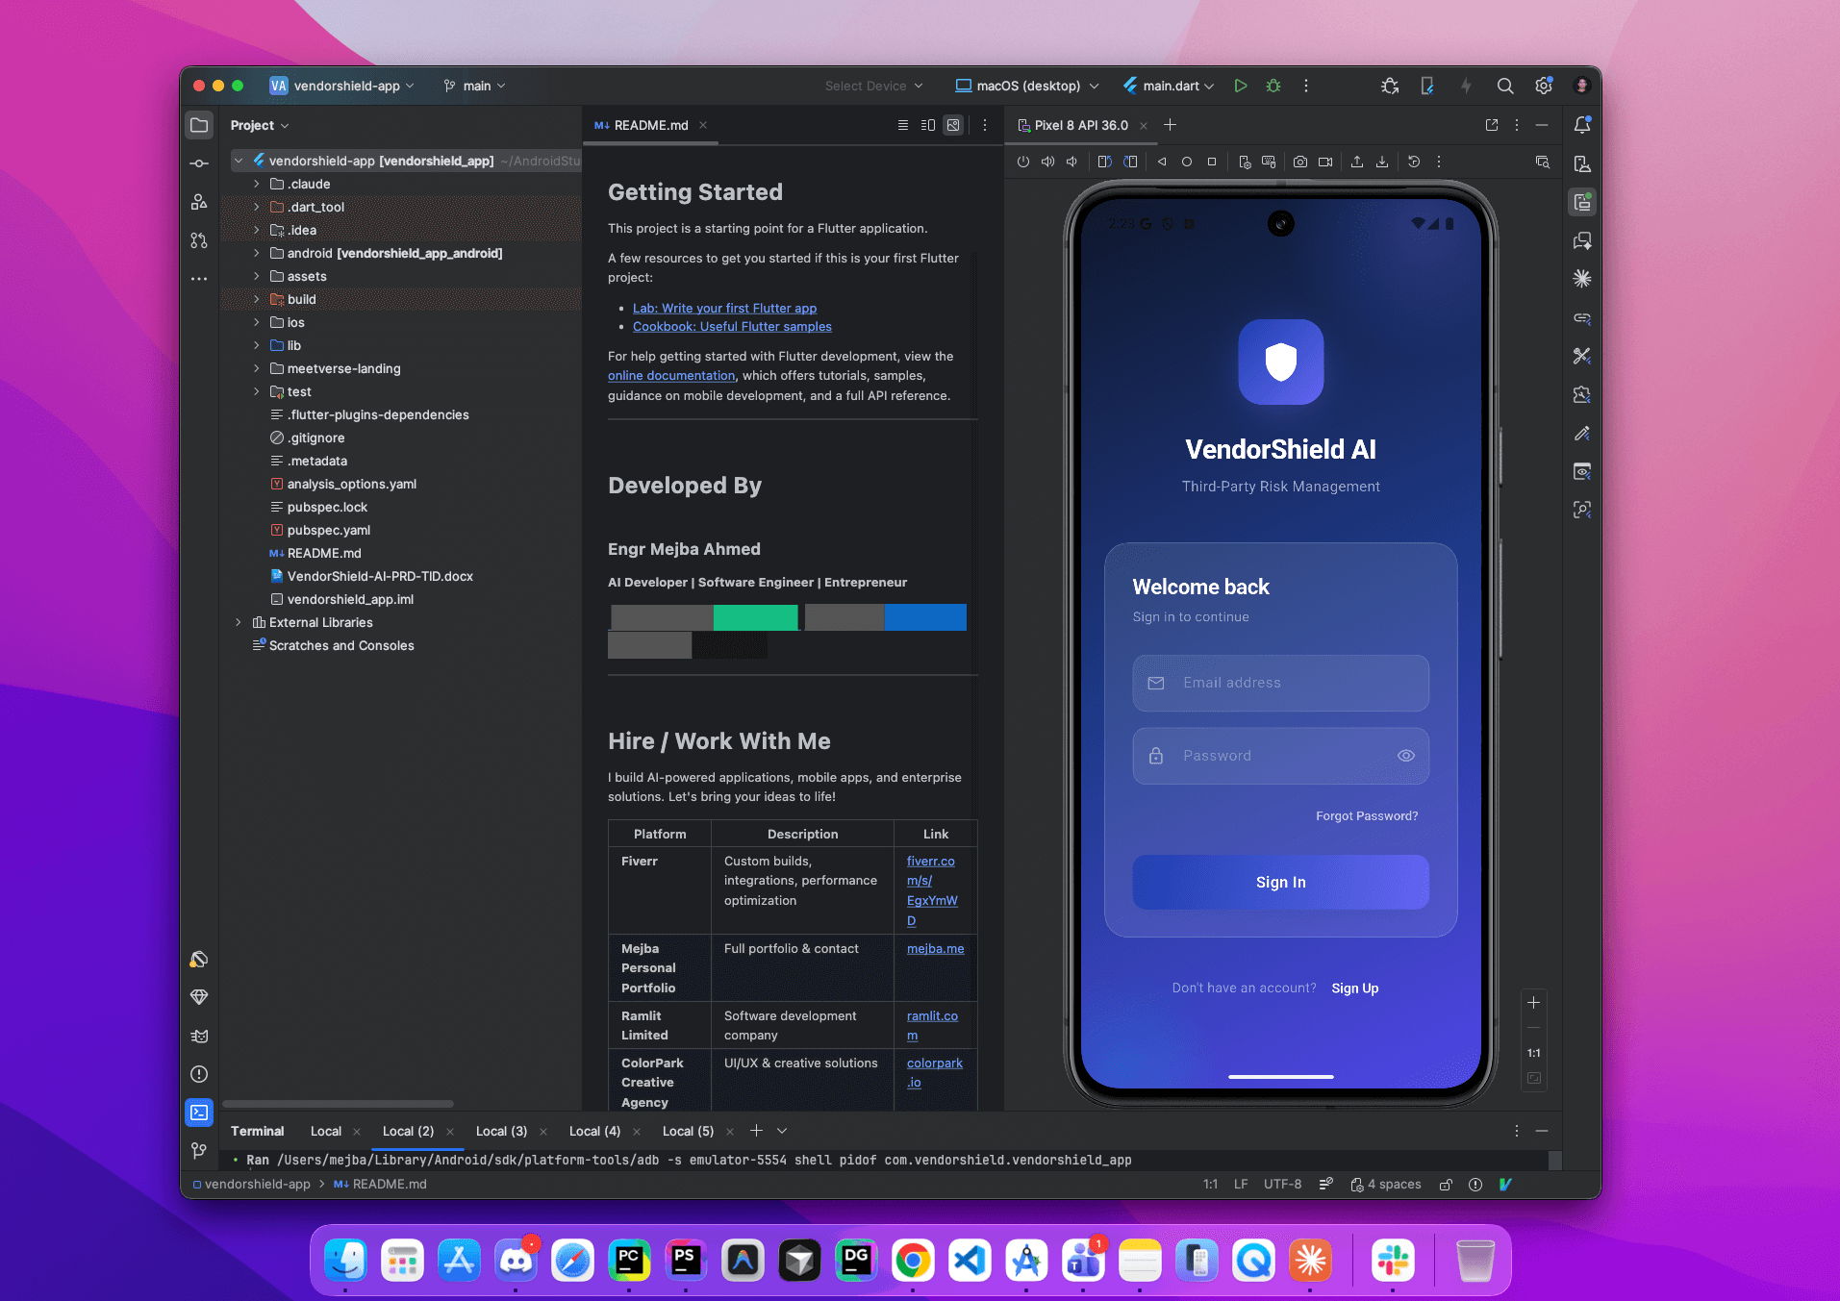Open the notifications bell in the right sidebar

tap(1582, 125)
